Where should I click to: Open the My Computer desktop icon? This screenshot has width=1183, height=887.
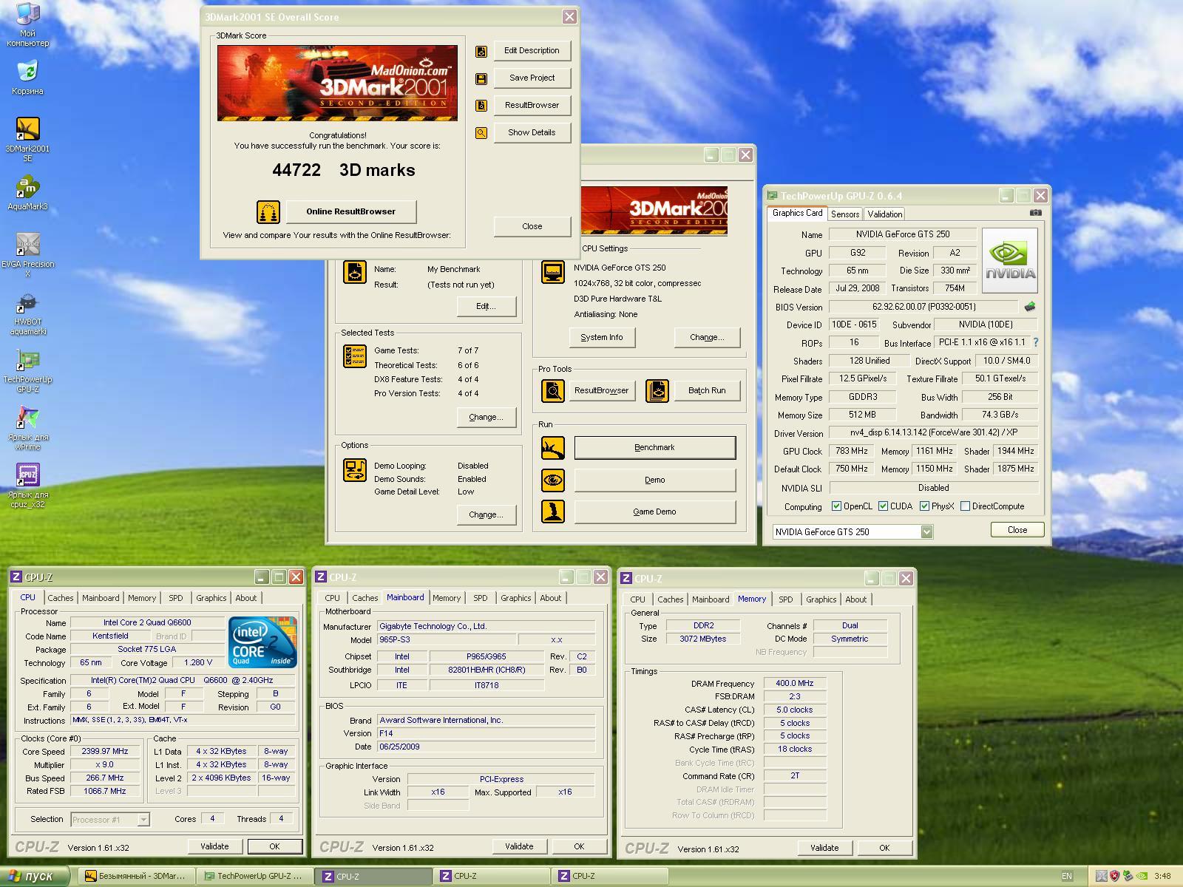(x=27, y=24)
